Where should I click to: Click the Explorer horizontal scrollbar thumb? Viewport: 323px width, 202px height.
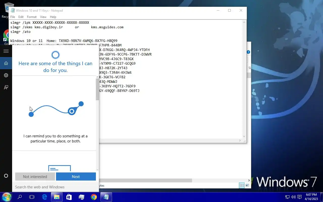coord(145,180)
